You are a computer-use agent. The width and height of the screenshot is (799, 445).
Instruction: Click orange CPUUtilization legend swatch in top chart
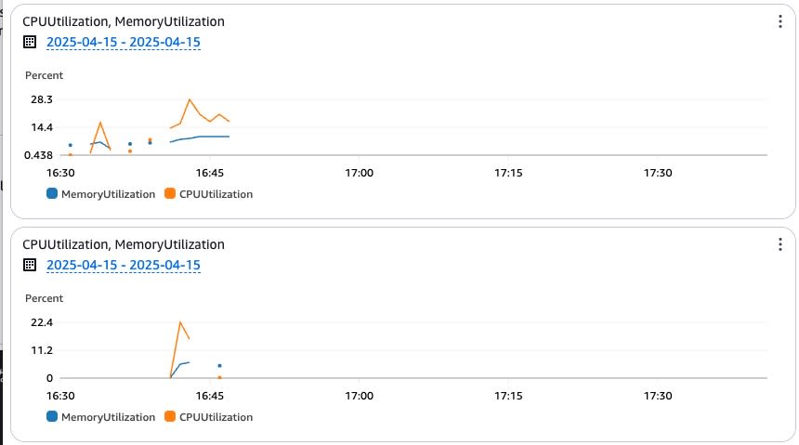(170, 193)
